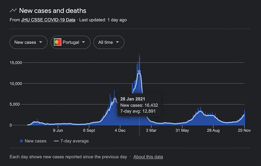The height and width of the screenshot is (166, 261).
Task: Expand the All time range dropdown
Action: (x=109, y=42)
